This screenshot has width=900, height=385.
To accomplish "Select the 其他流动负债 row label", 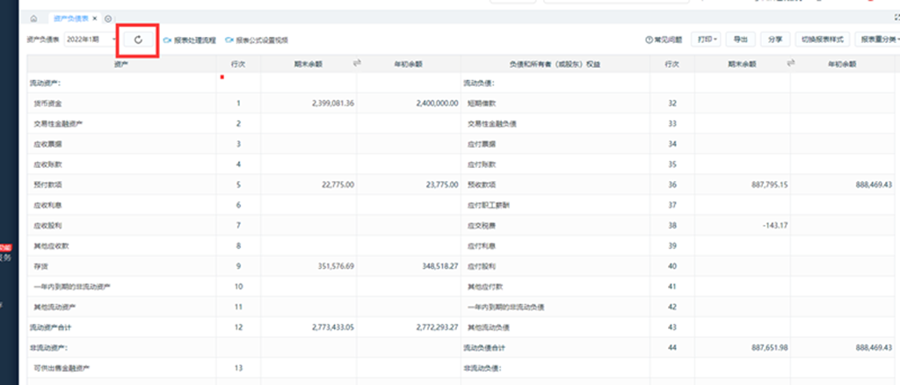I will (489, 327).
